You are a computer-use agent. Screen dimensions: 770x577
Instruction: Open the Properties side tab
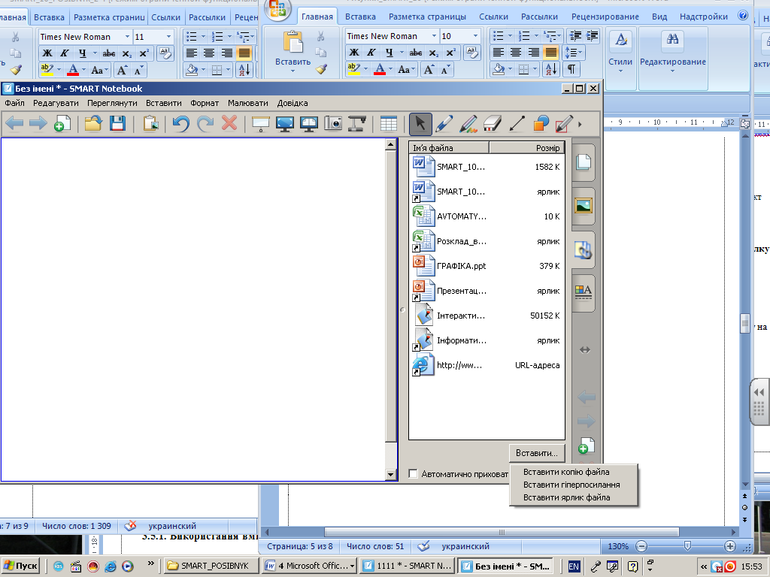pyautogui.click(x=584, y=292)
